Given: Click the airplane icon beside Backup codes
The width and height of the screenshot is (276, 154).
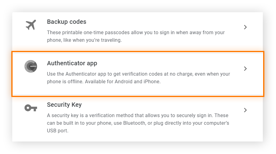Looking at the screenshot, I should (31, 25).
